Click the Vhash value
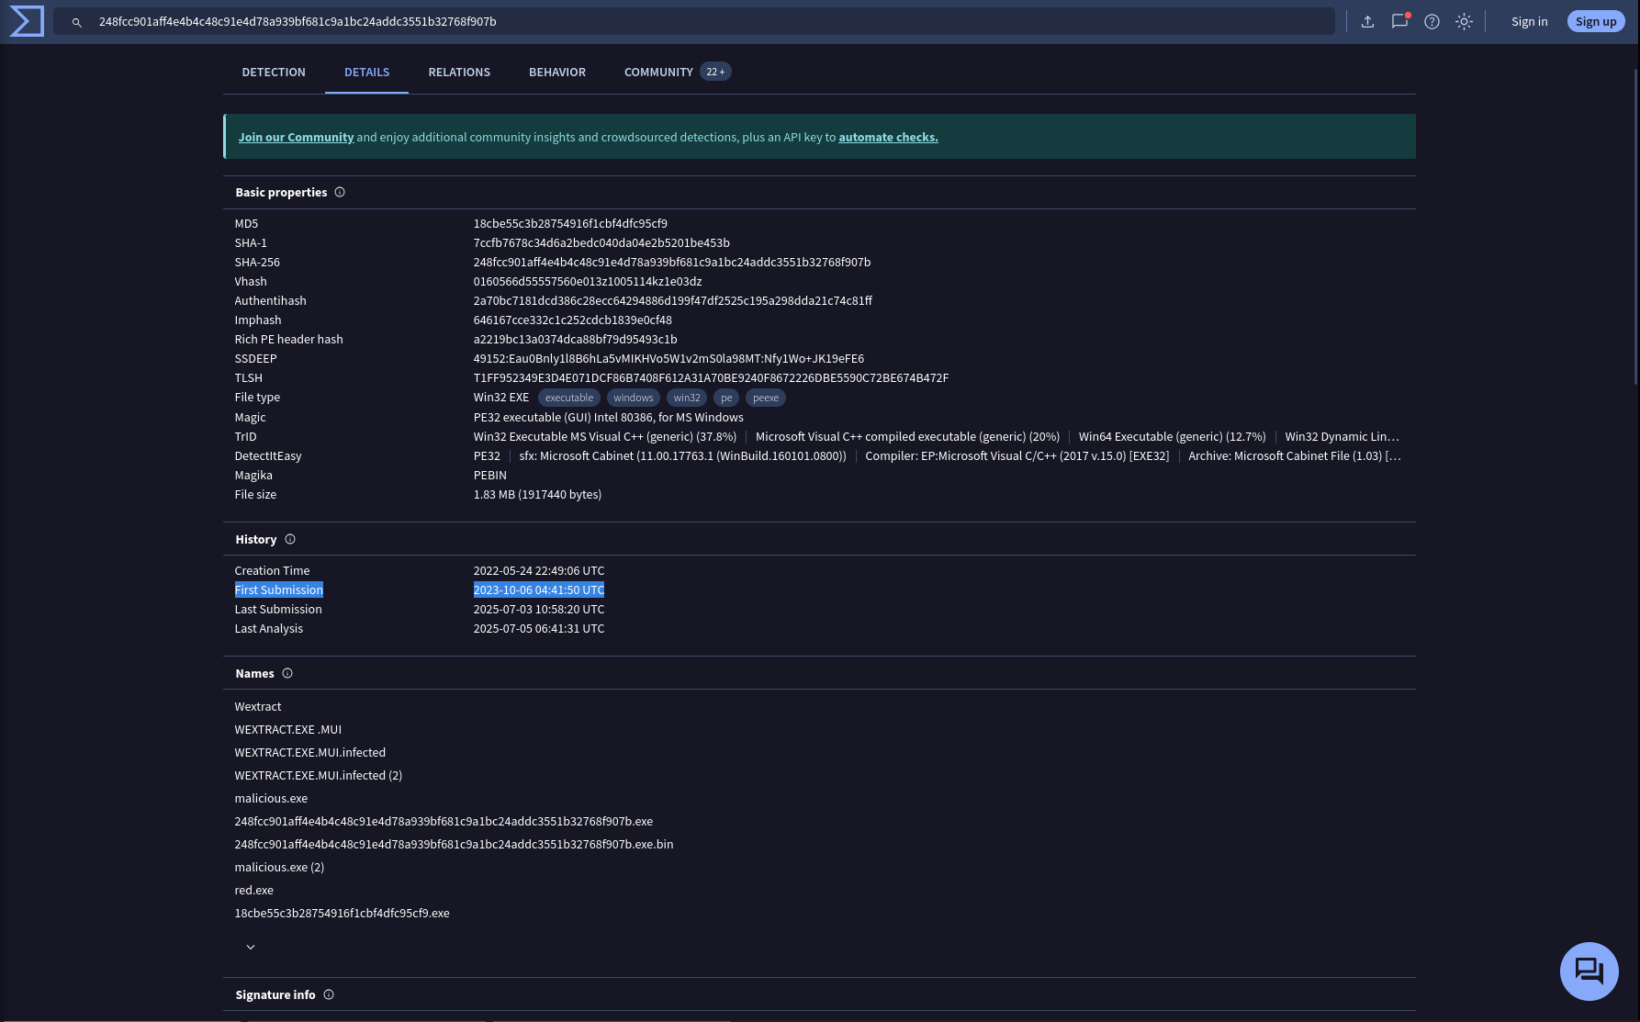 tap(588, 281)
